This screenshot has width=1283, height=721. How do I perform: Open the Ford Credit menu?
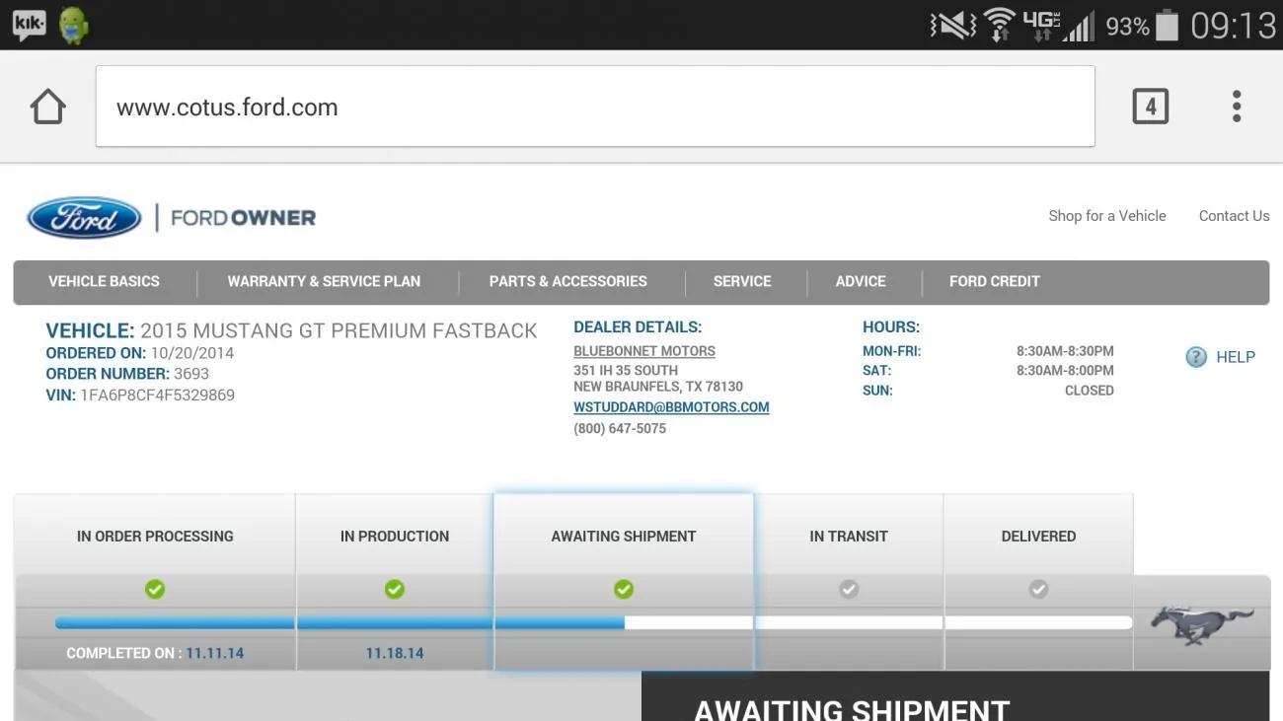tap(995, 281)
